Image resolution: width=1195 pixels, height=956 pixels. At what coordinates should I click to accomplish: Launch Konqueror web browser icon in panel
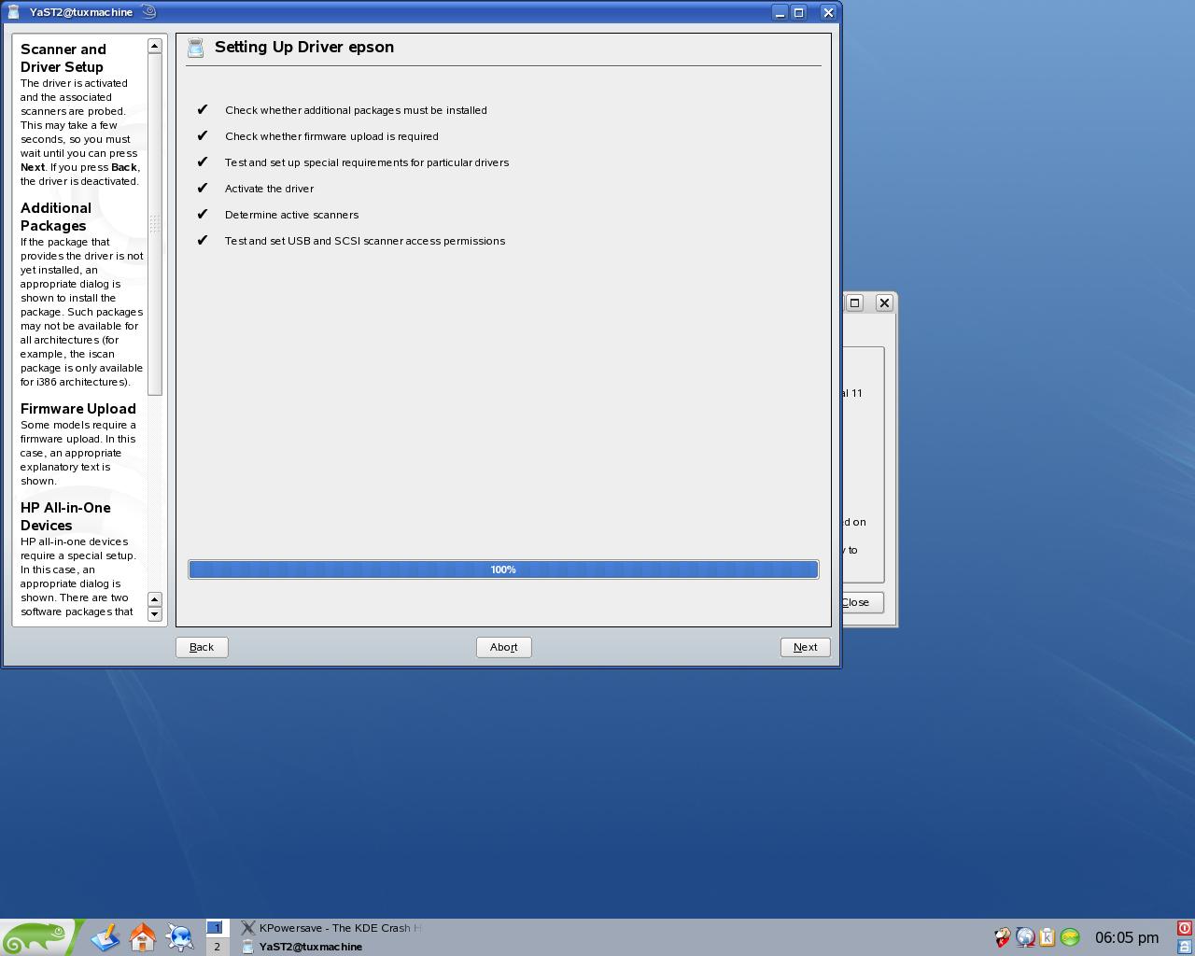click(179, 936)
